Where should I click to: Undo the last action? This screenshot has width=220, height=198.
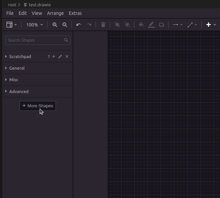pyautogui.click(x=79, y=25)
